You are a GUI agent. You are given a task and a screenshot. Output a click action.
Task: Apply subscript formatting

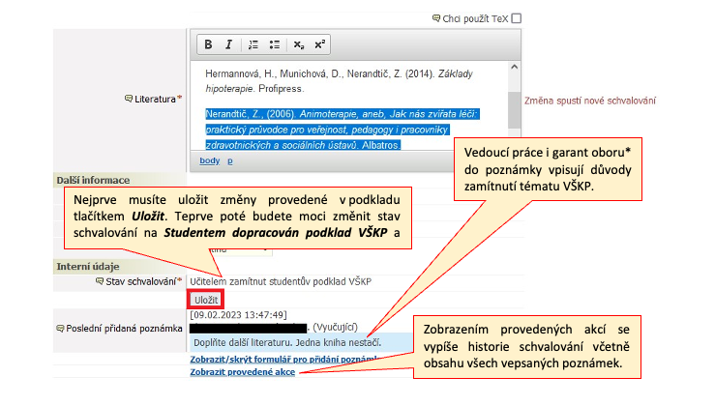(299, 44)
